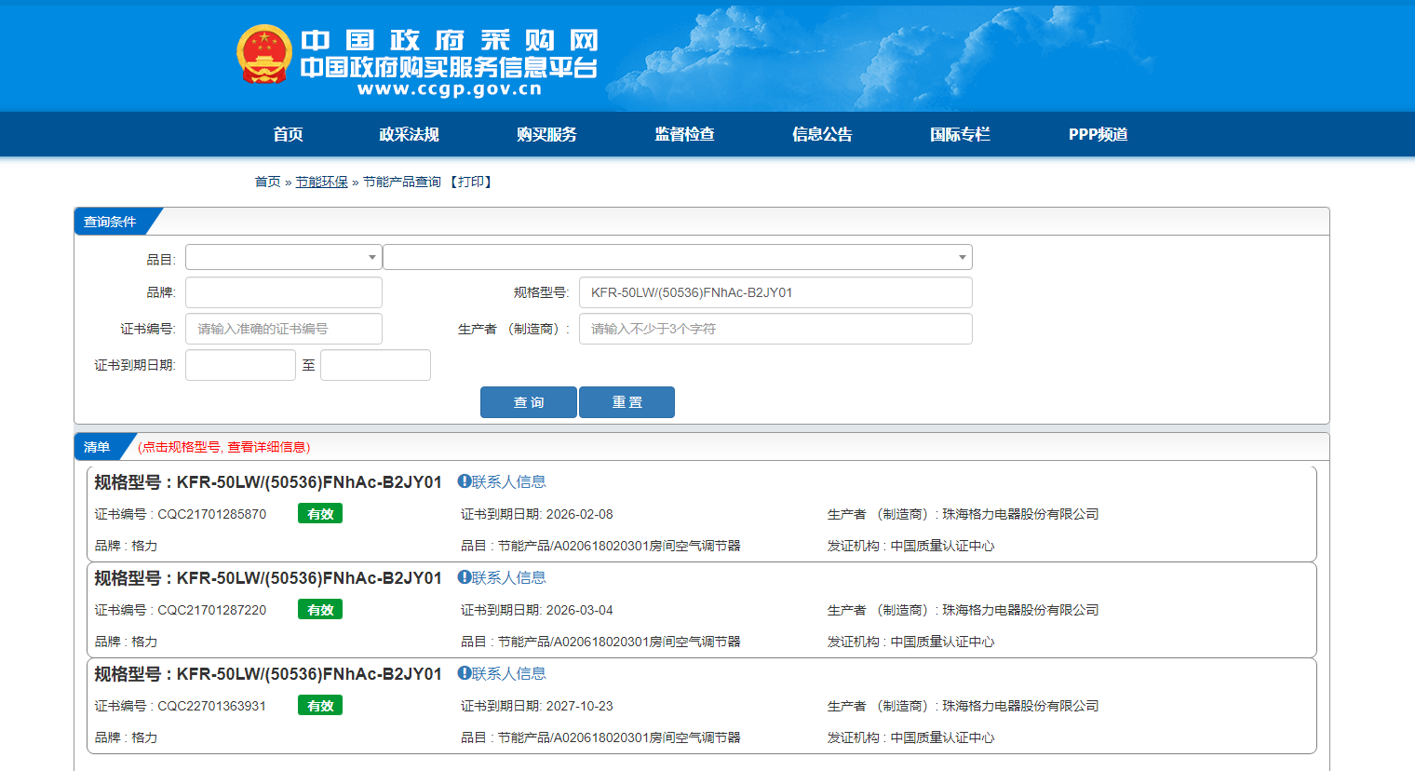Screen dimensions: 1415x771
Task: Click expiry date 2026-03-04 text
Action: 579,610
